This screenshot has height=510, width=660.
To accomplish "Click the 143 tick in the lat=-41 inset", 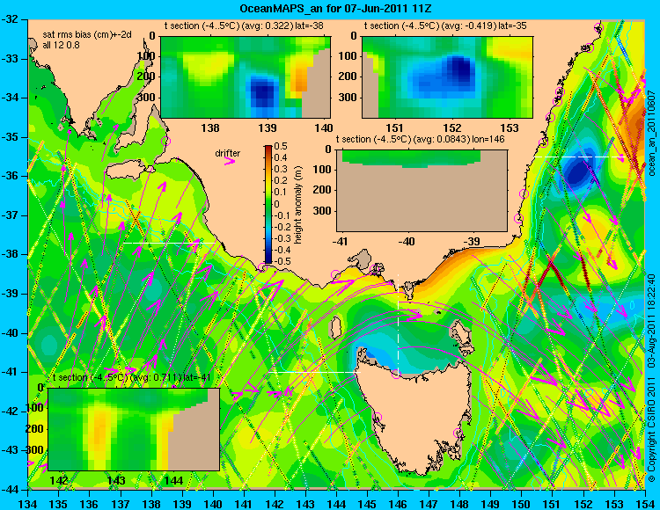I will (116, 480).
